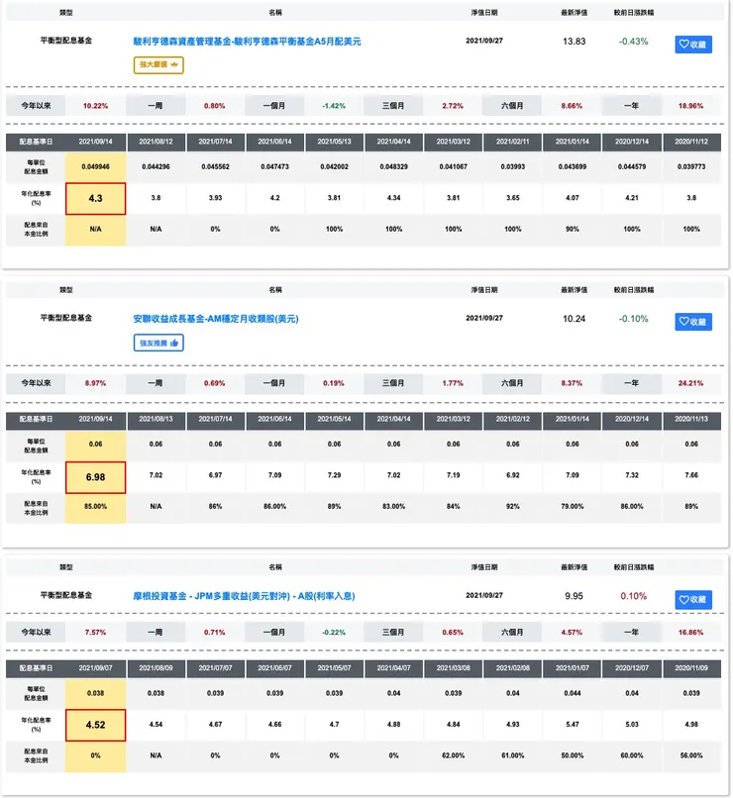This screenshot has width=733, height=798.
Task: Click the six-month return 4.57%
Action: (572, 632)
